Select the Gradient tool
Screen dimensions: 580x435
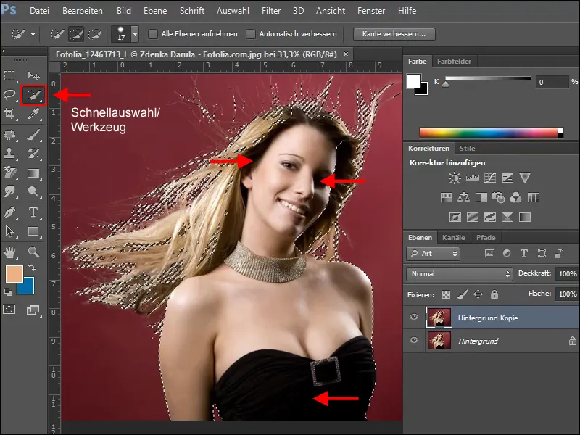click(x=33, y=173)
